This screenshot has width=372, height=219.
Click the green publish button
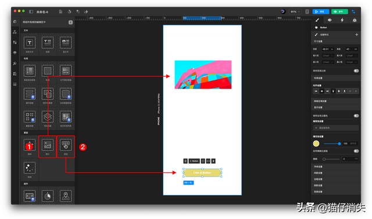coord(339,12)
